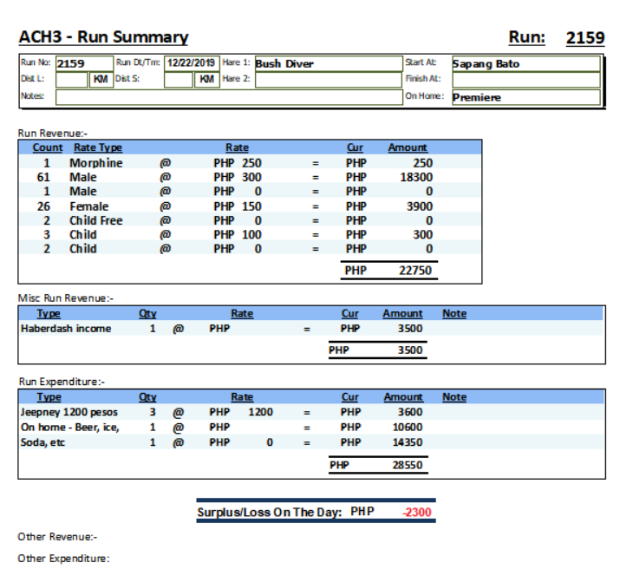The height and width of the screenshot is (569, 633).
Task: Select the empty Finish At field
Action: [x=525, y=80]
